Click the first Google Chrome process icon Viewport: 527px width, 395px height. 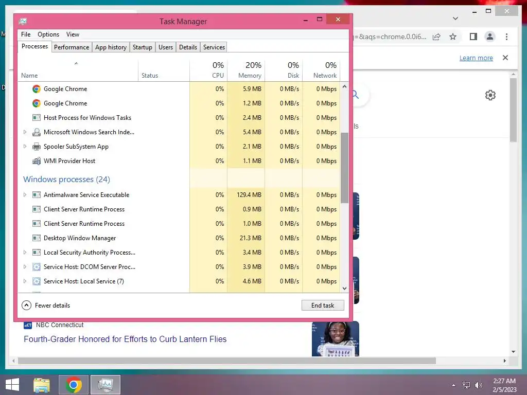click(x=37, y=89)
